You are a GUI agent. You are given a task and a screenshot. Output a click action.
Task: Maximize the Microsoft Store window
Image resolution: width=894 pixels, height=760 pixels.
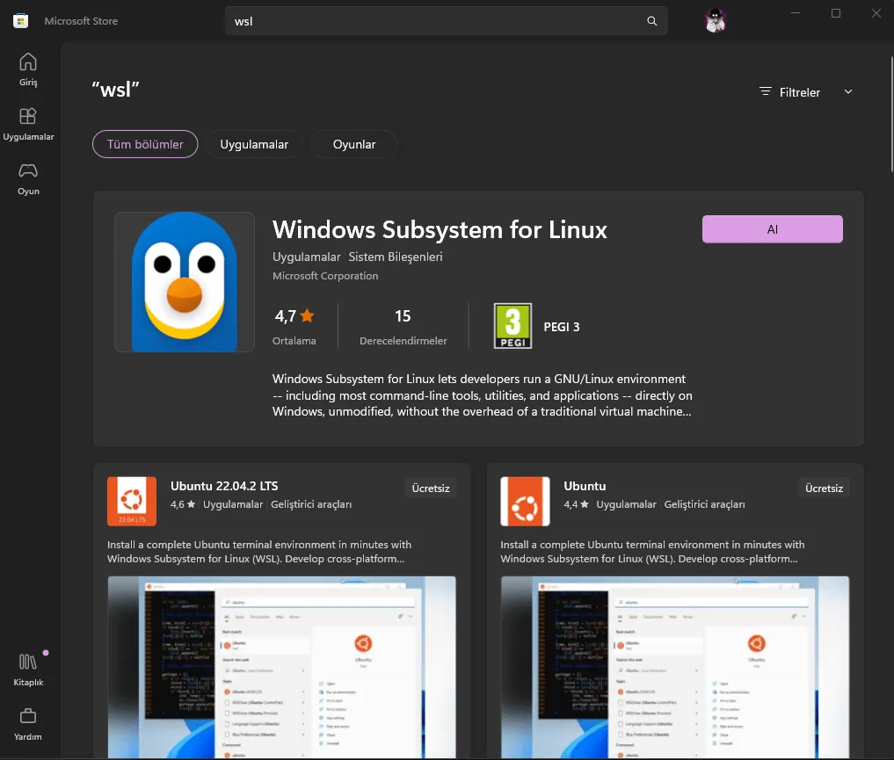point(836,13)
